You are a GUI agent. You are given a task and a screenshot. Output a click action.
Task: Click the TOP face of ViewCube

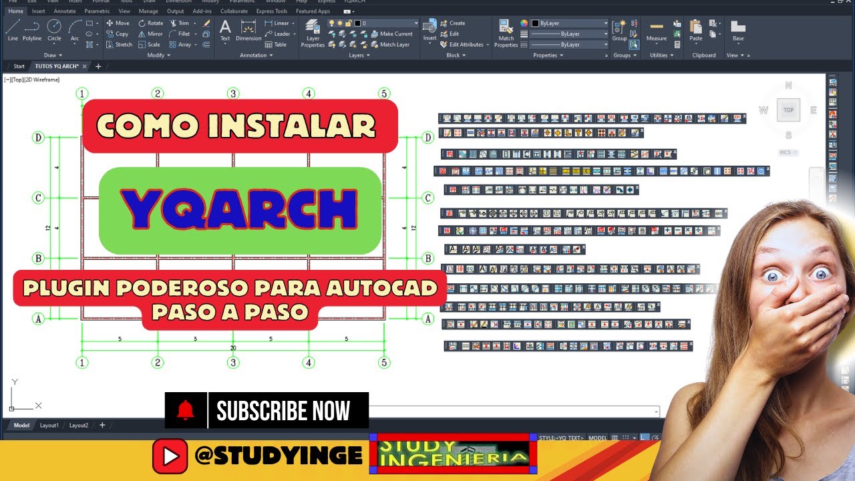789,110
